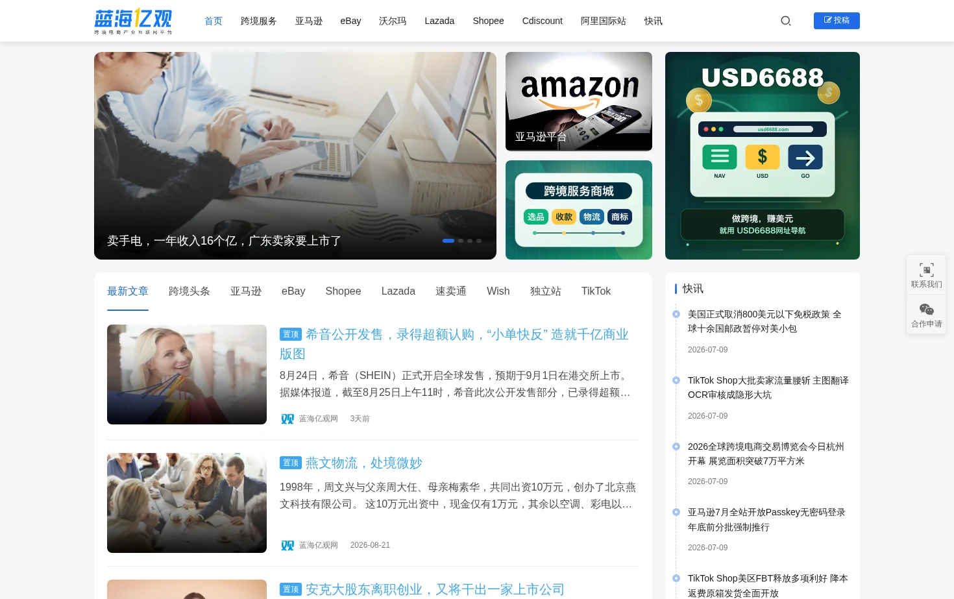Open 沃尔玛 in top navigation
The image size is (954, 599).
click(393, 21)
